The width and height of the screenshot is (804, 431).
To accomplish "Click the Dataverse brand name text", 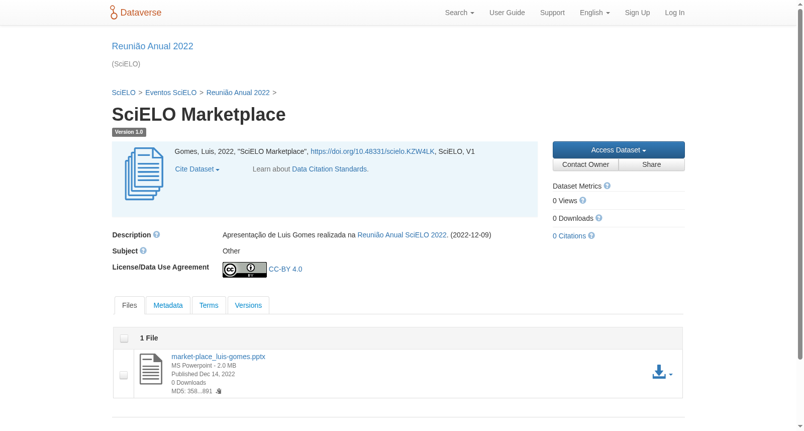I will pyautogui.click(x=141, y=13).
